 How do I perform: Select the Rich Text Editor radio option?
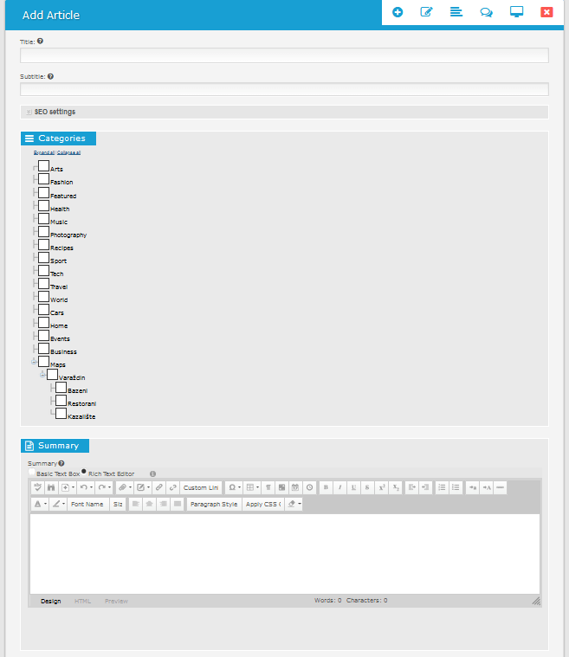(x=85, y=473)
